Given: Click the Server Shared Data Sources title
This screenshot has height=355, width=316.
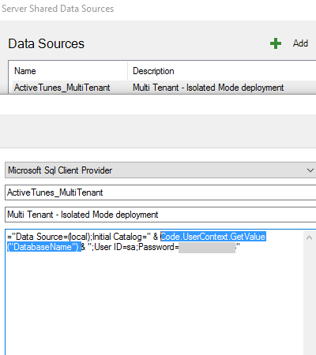Looking at the screenshot, I should [x=58, y=9].
